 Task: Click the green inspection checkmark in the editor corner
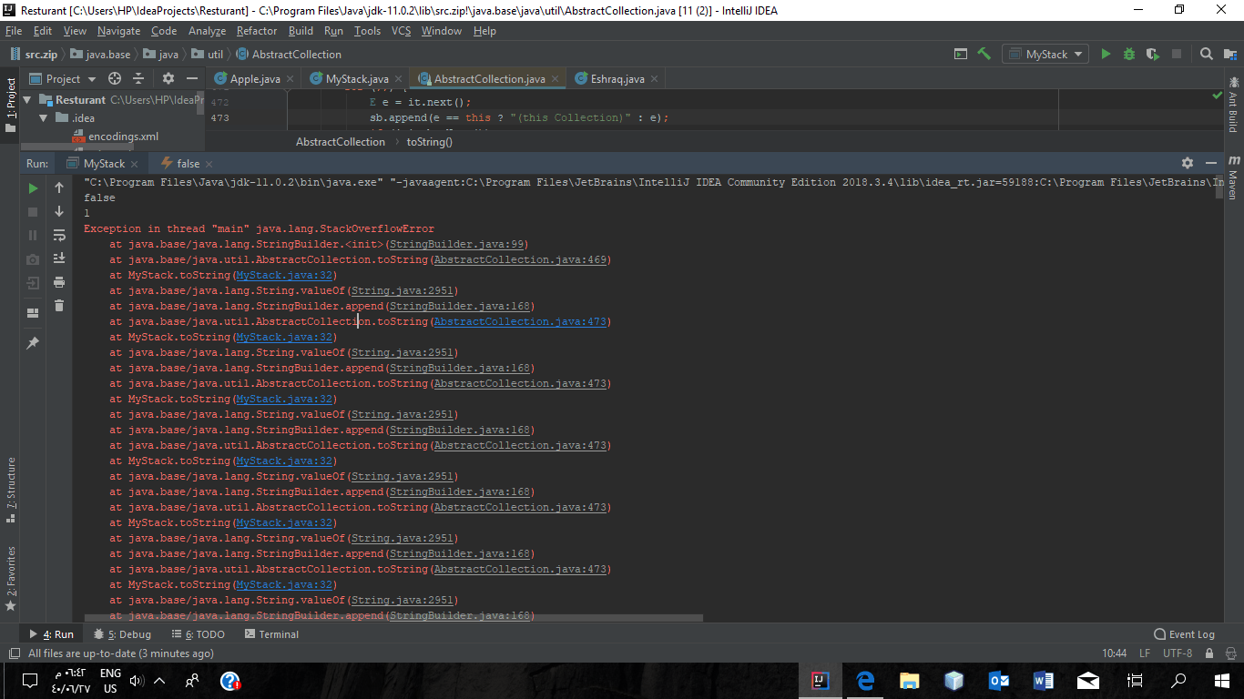(1218, 95)
